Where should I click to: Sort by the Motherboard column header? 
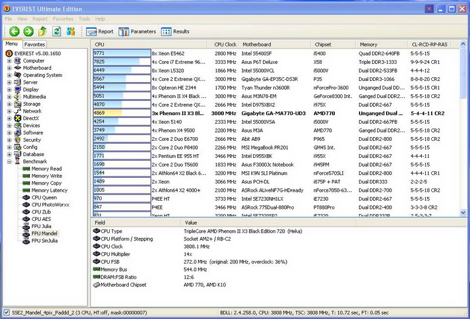point(274,45)
